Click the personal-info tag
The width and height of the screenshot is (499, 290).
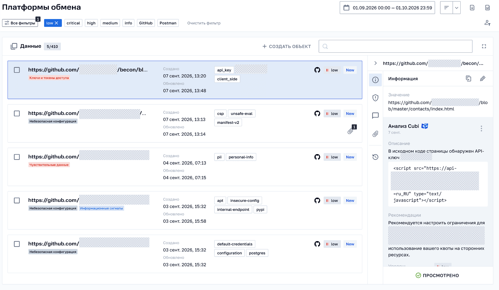pos(241,157)
